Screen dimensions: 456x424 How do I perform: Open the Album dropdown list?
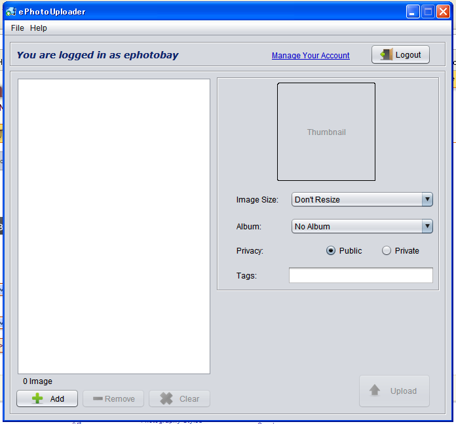[427, 226]
